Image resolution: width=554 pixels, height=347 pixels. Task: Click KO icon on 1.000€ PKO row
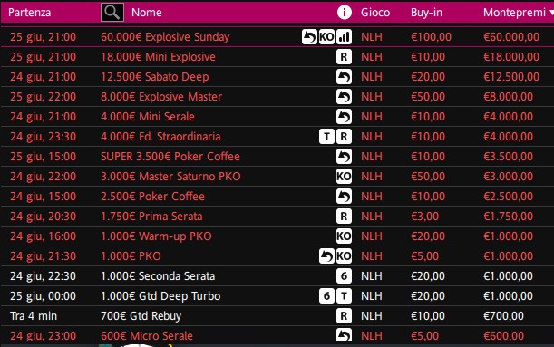click(x=344, y=256)
